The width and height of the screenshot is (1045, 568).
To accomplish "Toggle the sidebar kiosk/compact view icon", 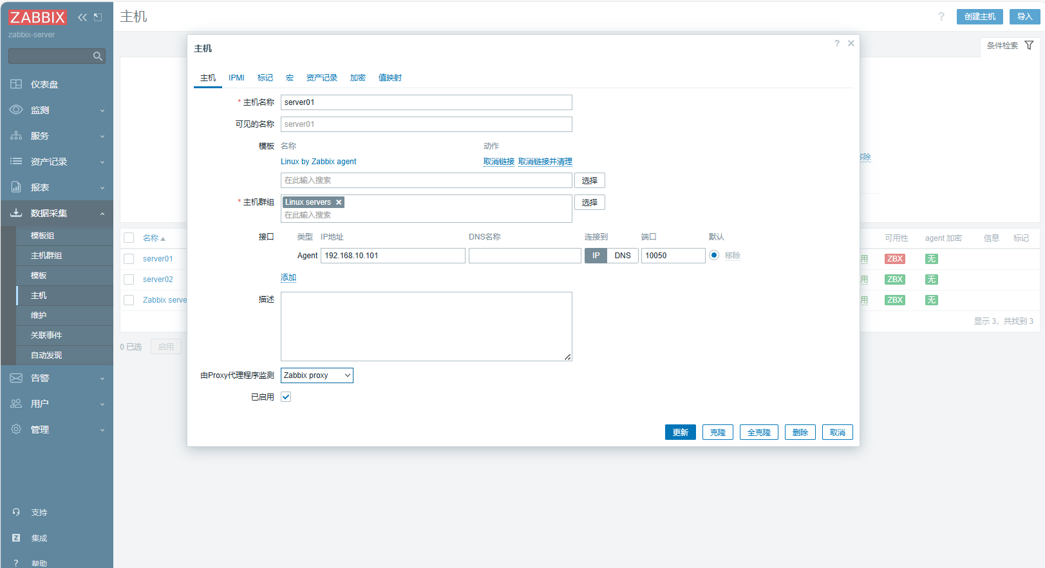I will coord(98,17).
